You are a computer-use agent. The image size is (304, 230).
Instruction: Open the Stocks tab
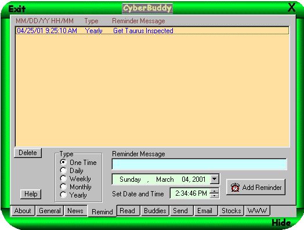(231, 211)
